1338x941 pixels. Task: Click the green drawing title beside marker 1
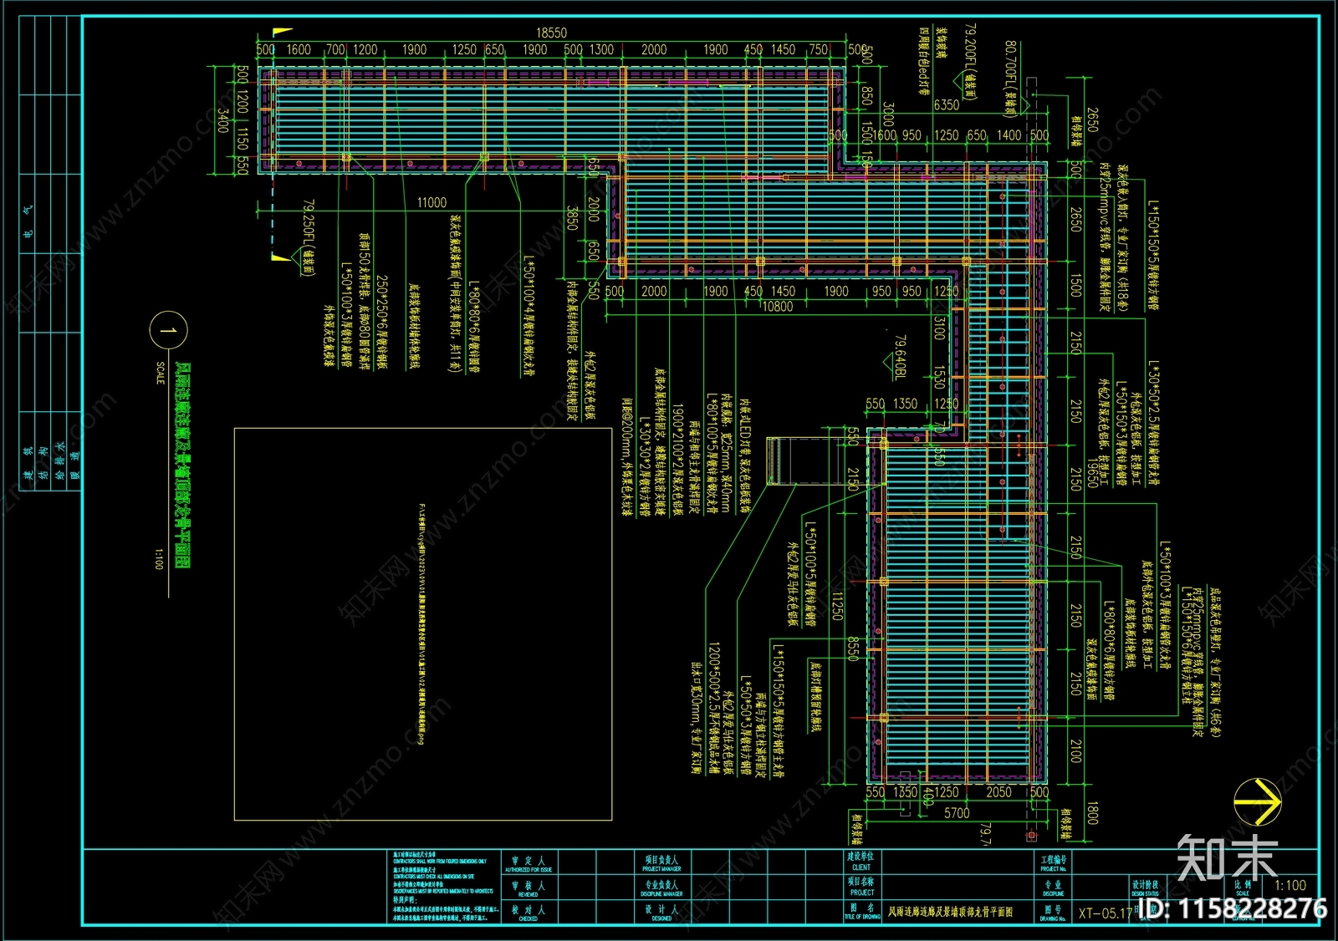coord(182,466)
